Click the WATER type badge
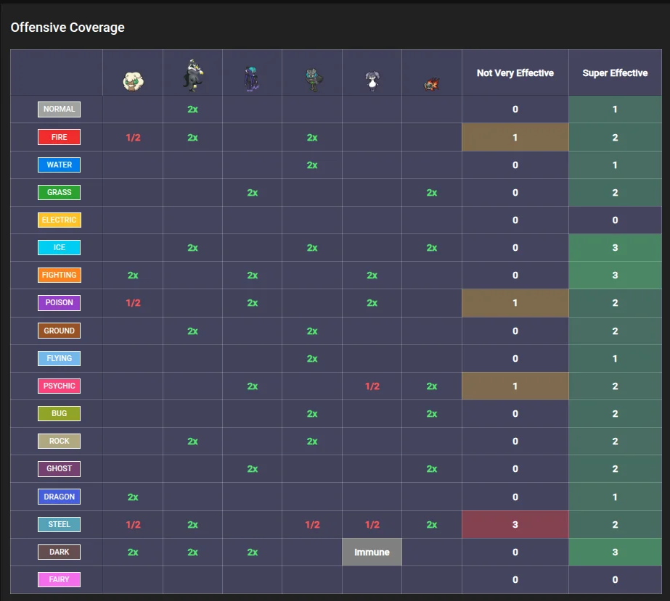The width and height of the screenshot is (670, 601). pos(59,165)
